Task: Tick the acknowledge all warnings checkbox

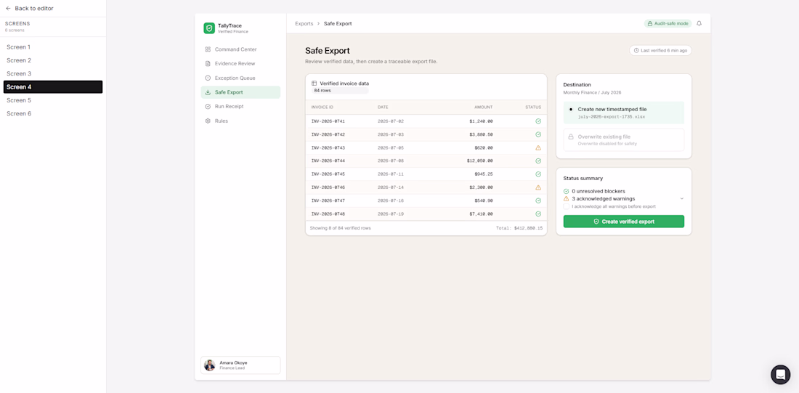Action: [x=566, y=206]
